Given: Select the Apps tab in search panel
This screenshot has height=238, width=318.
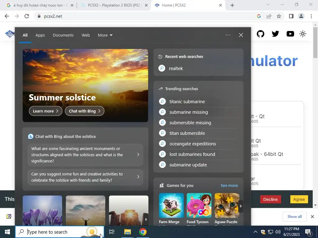Looking at the screenshot, I should coord(40,35).
